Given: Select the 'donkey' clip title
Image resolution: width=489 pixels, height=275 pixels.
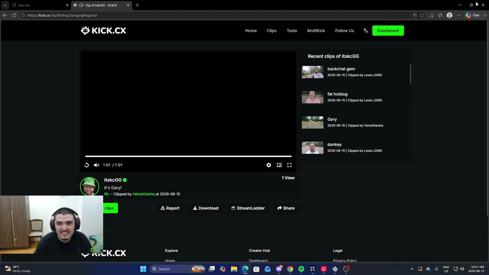Looking at the screenshot, I should point(335,144).
